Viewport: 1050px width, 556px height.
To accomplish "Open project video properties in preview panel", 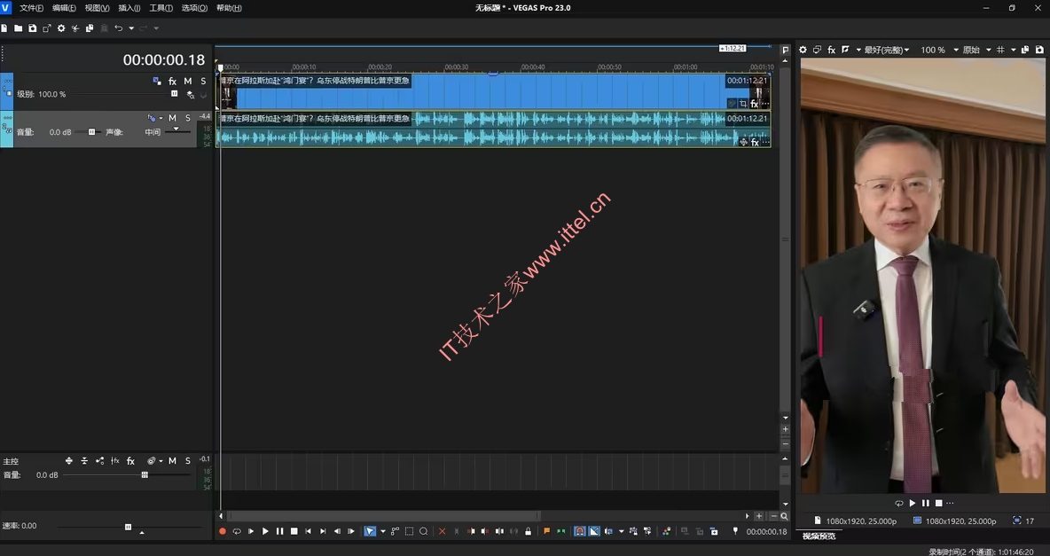I will [x=803, y=51].
